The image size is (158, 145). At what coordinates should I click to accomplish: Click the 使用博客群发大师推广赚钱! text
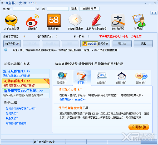point(19,85)
